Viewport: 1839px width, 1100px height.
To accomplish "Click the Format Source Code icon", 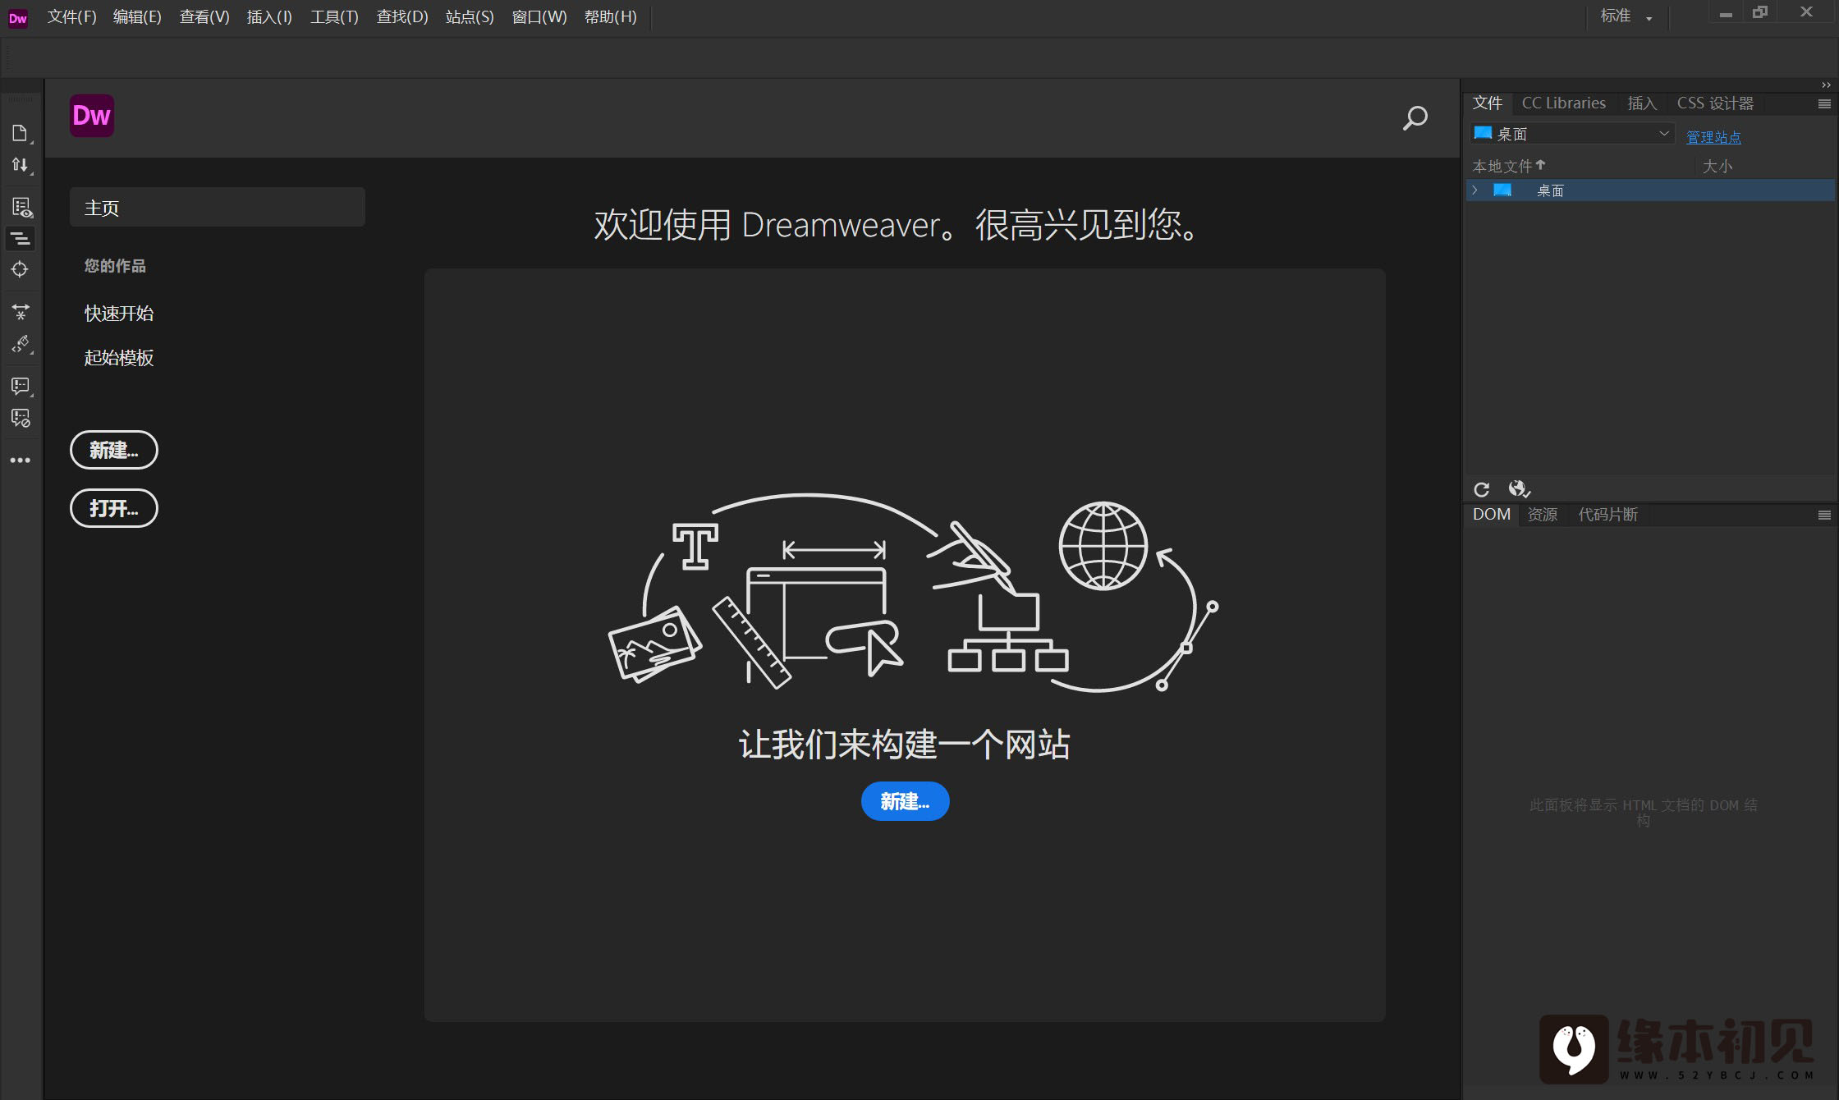I will coord(21,344).
